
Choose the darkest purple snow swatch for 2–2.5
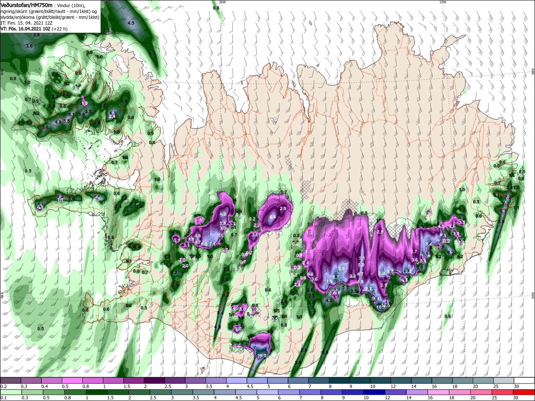pyautogui.click(x=154, y=380)
